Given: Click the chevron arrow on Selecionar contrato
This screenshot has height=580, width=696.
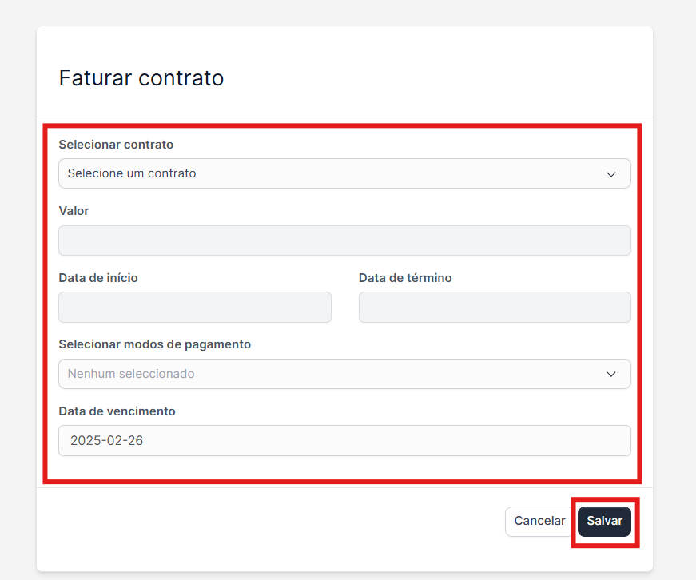Looking at the screenshot, I should click(x=611, y=174).
